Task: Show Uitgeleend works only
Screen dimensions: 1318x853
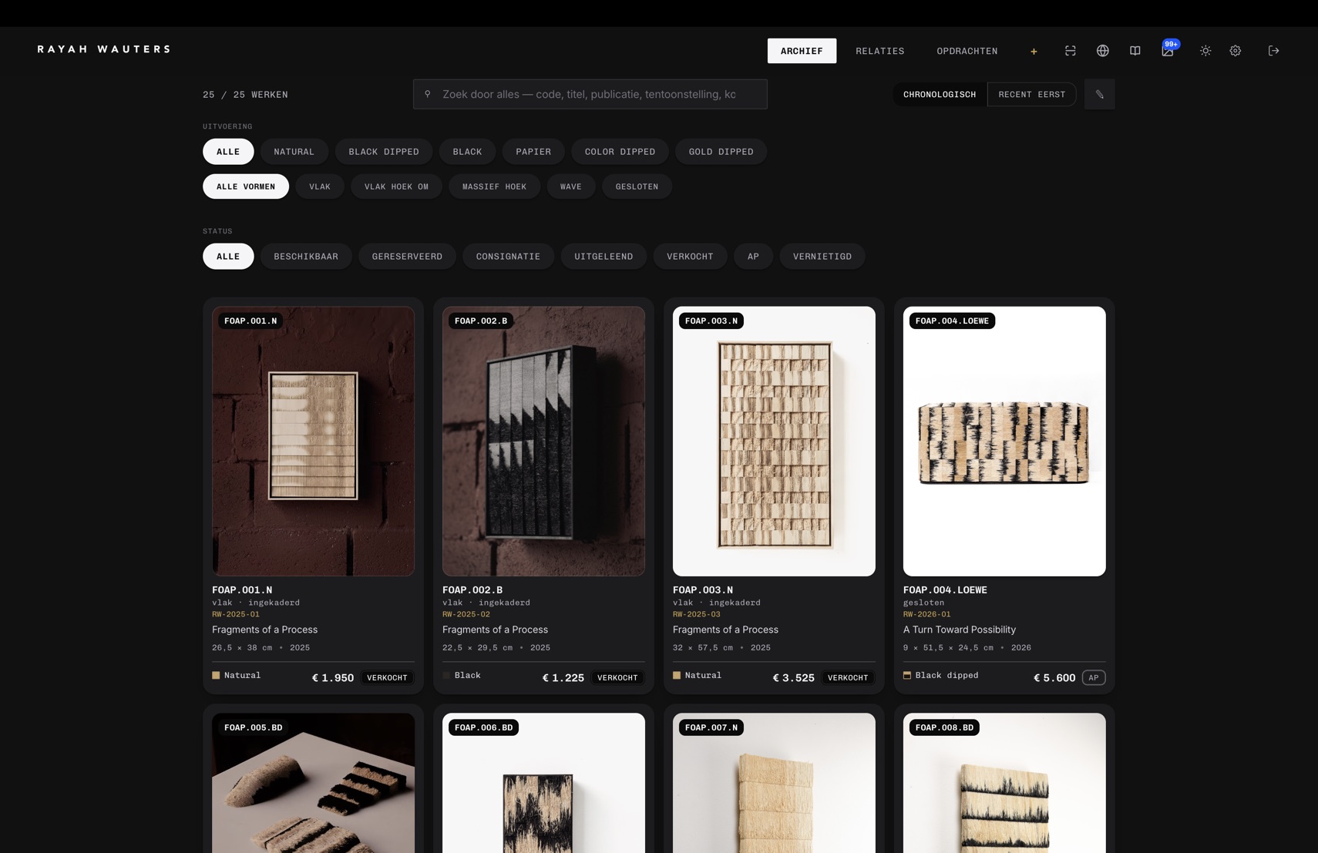Action: point(604,257)
